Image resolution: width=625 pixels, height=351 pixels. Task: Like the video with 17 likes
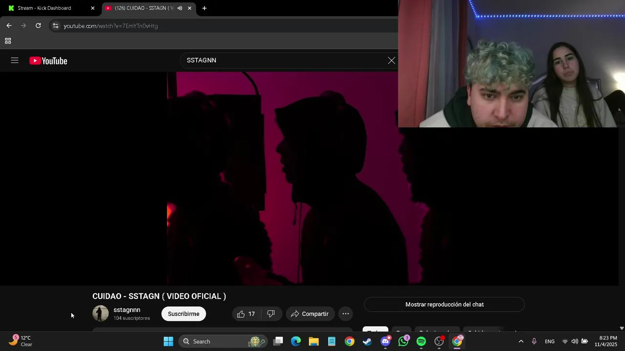pos(247,314)
